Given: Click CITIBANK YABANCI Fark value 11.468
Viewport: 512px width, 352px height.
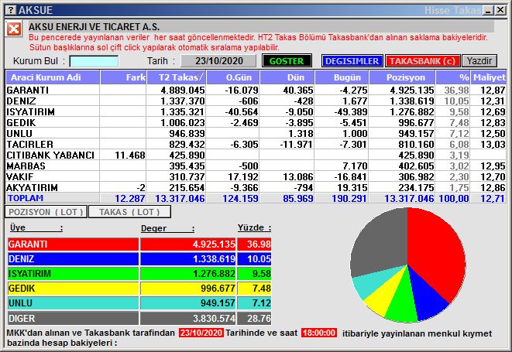Looking at the screenshot, I should click(129, 155).
